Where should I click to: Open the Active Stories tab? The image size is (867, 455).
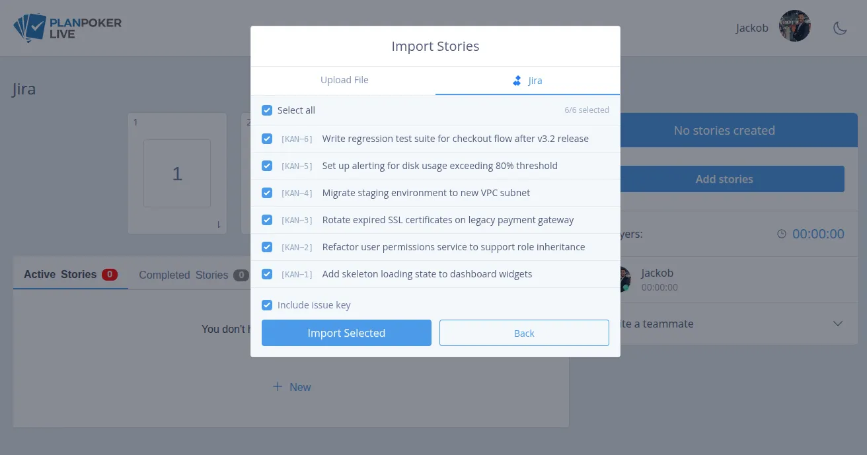71,274
